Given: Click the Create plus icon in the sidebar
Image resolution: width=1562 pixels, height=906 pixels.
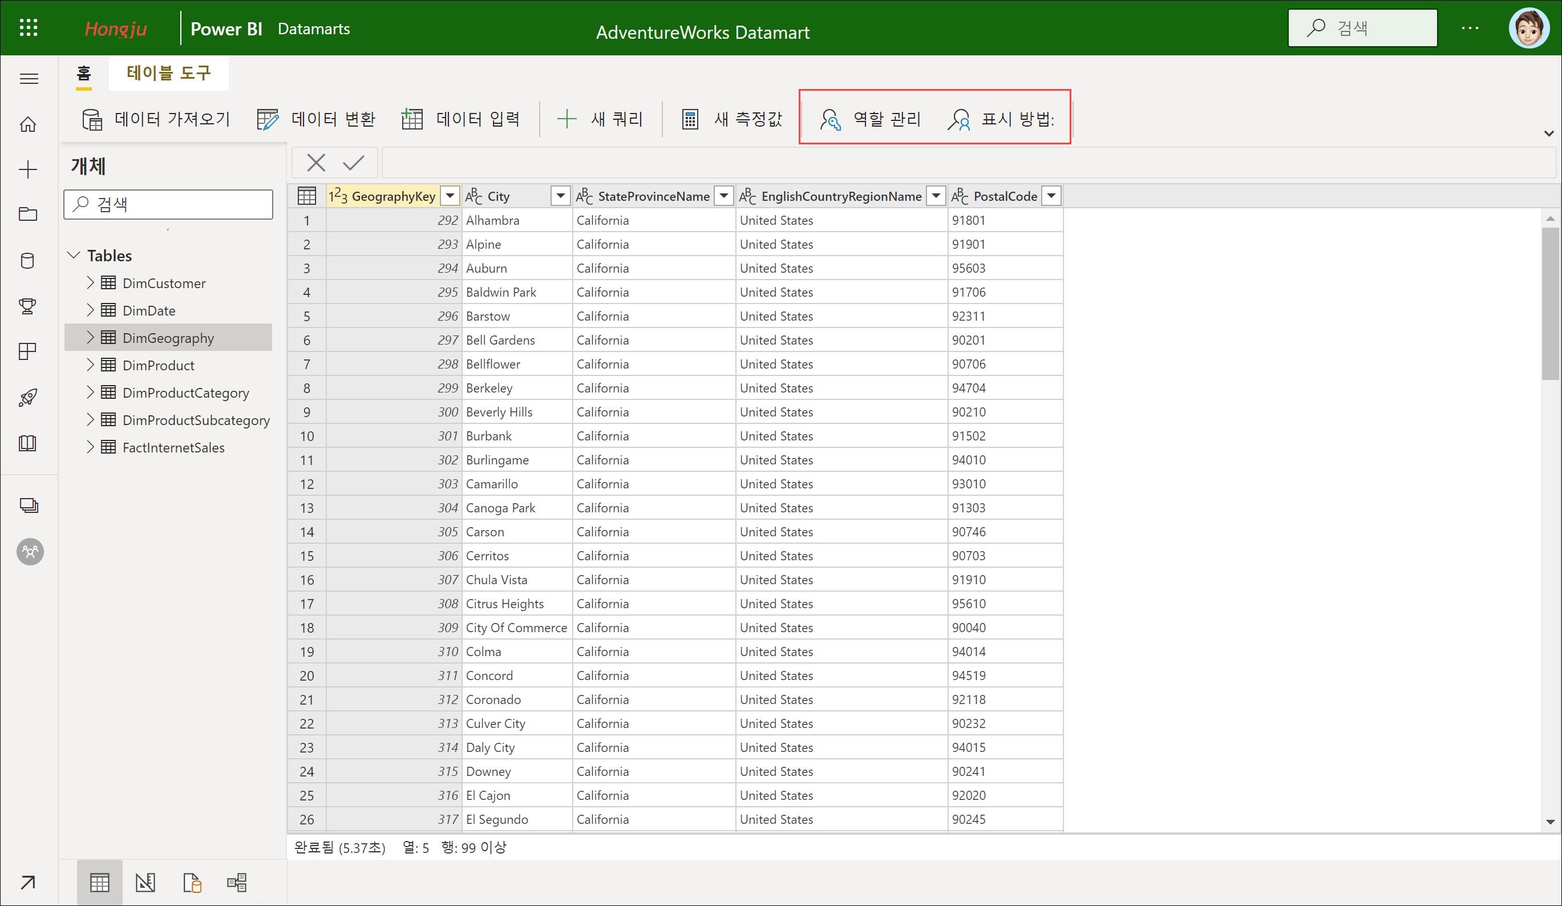Looking at the screenshot, I should coord(28,169).
